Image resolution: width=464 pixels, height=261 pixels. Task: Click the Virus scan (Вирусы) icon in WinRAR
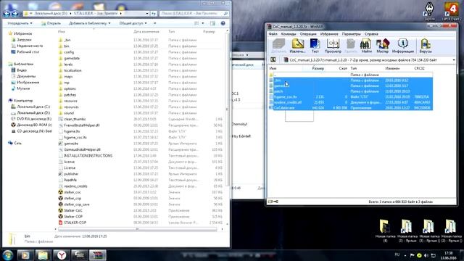(x=426, y=46)
